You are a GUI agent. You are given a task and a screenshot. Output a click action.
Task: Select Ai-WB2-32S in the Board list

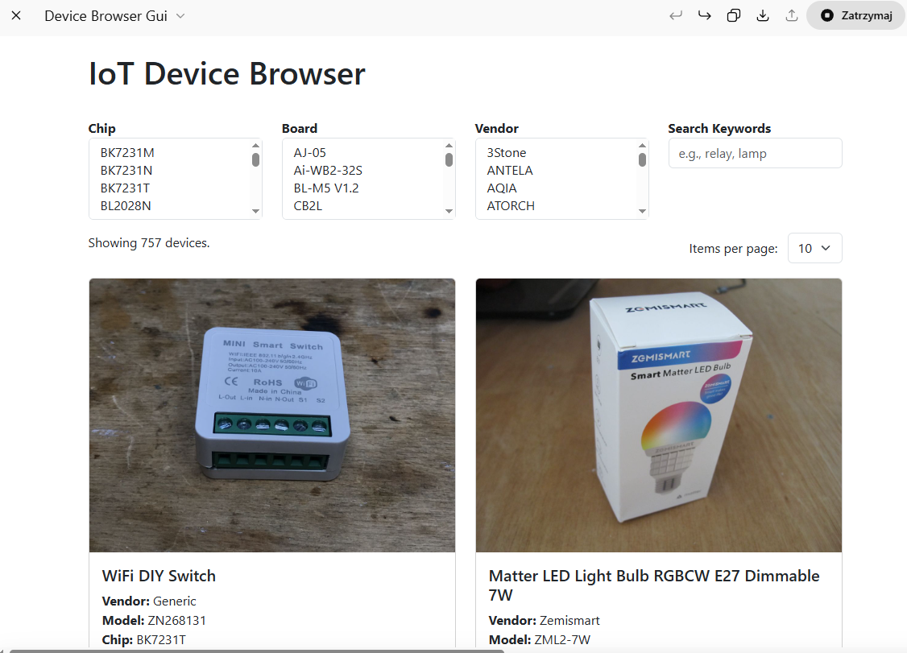tap(328, 171)
